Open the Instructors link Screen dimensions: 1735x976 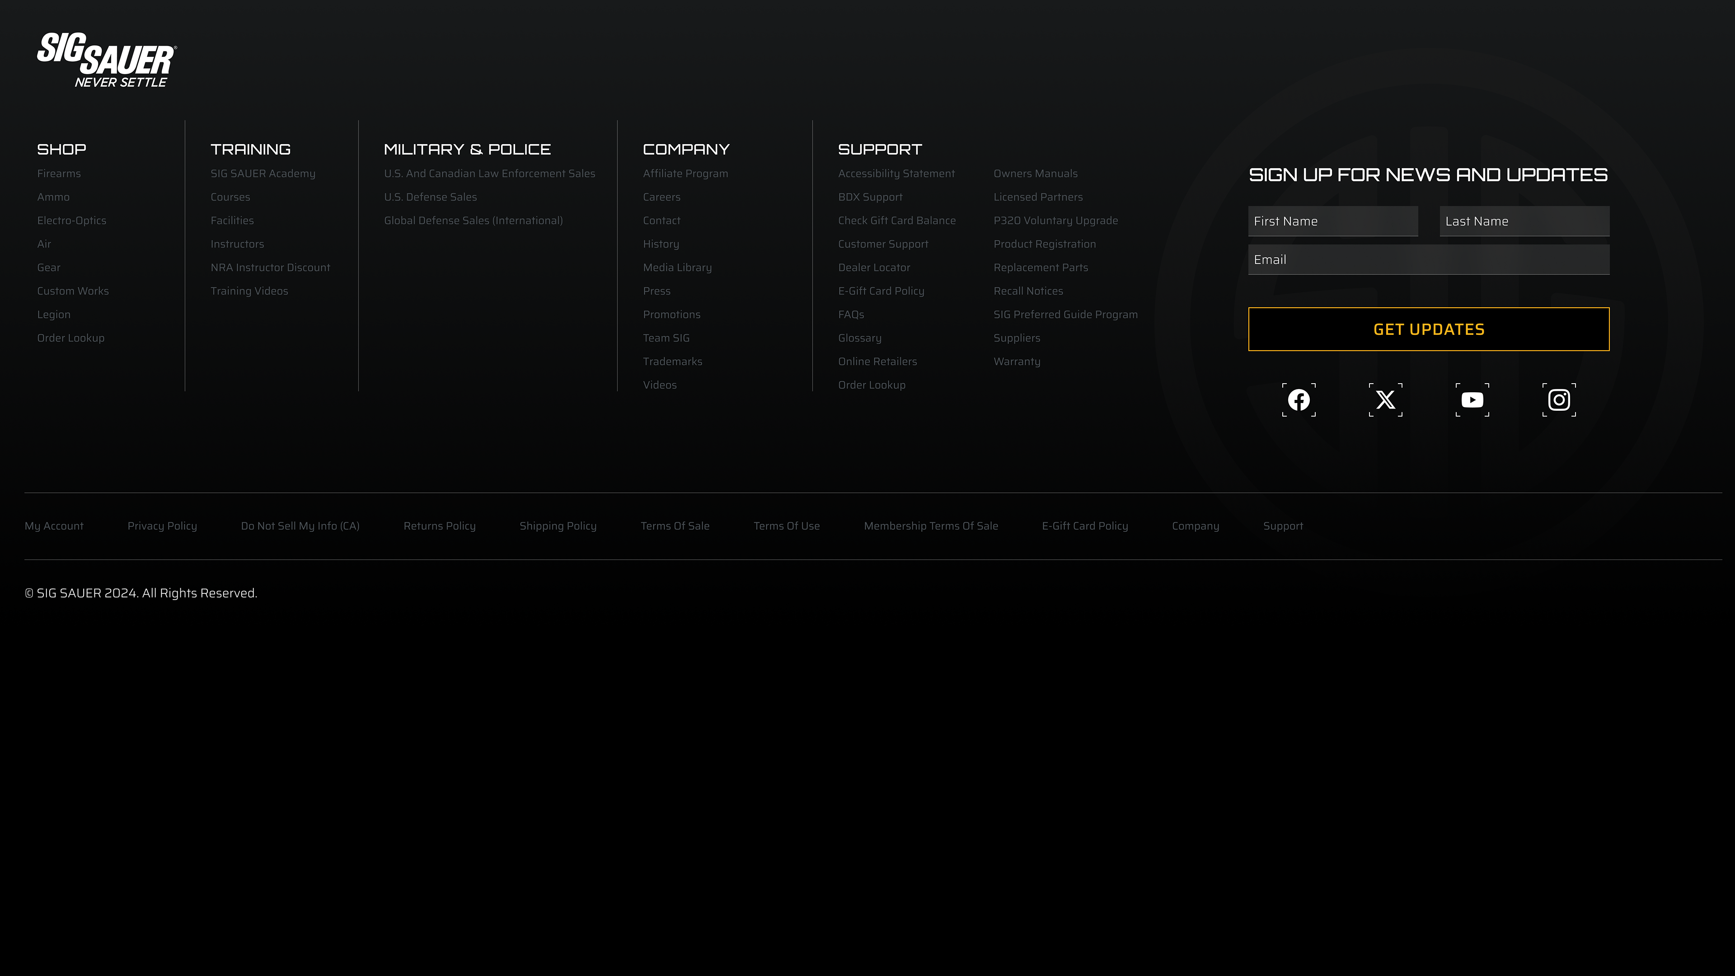pyautogui.click(x=237, y=244)
